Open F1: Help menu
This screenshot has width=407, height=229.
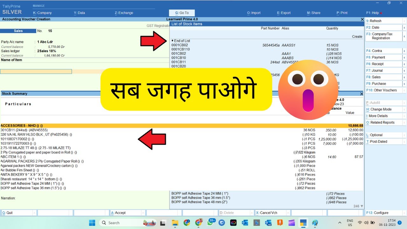[x=373, y=13]
